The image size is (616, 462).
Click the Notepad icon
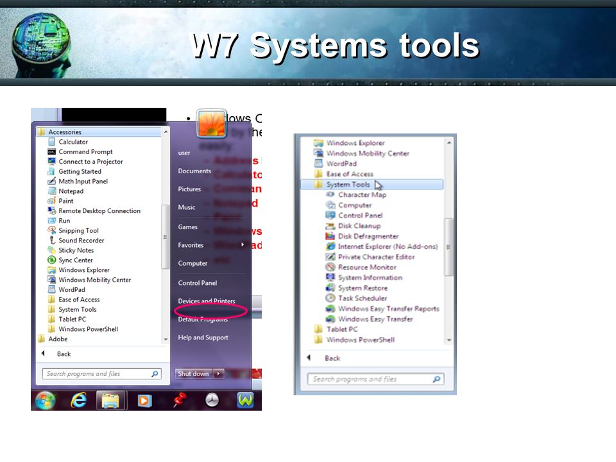51,191
